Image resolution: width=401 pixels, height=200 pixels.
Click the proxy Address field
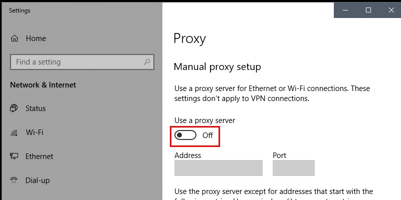coord(219,168)
